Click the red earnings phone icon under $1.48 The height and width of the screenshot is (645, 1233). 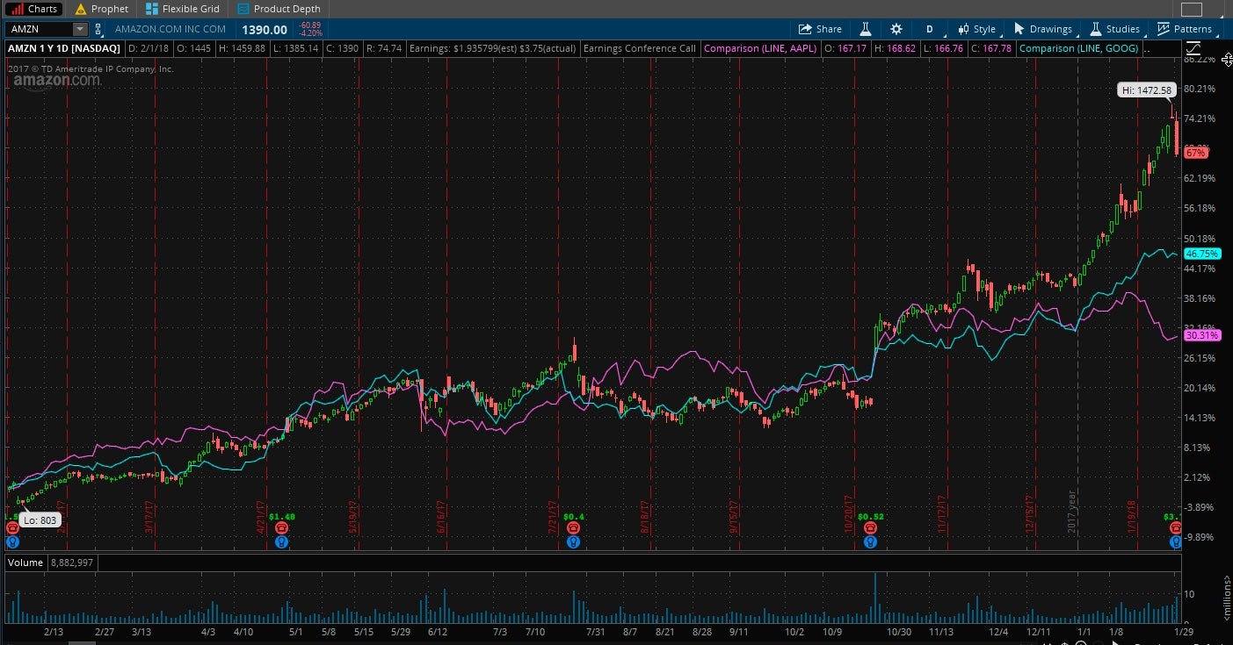point(281,529)
